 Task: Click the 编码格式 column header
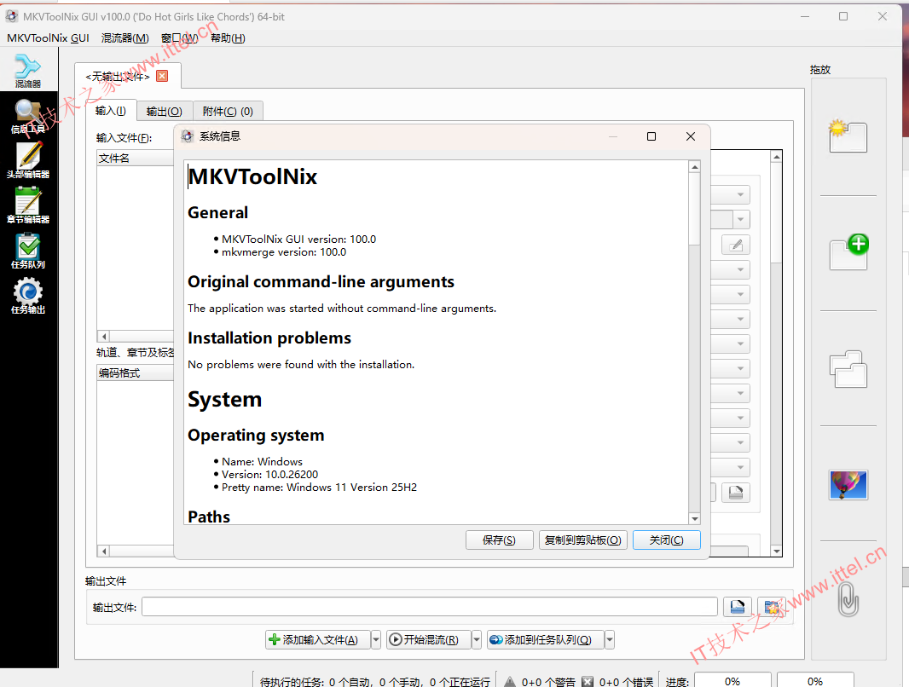pos(135,372)
